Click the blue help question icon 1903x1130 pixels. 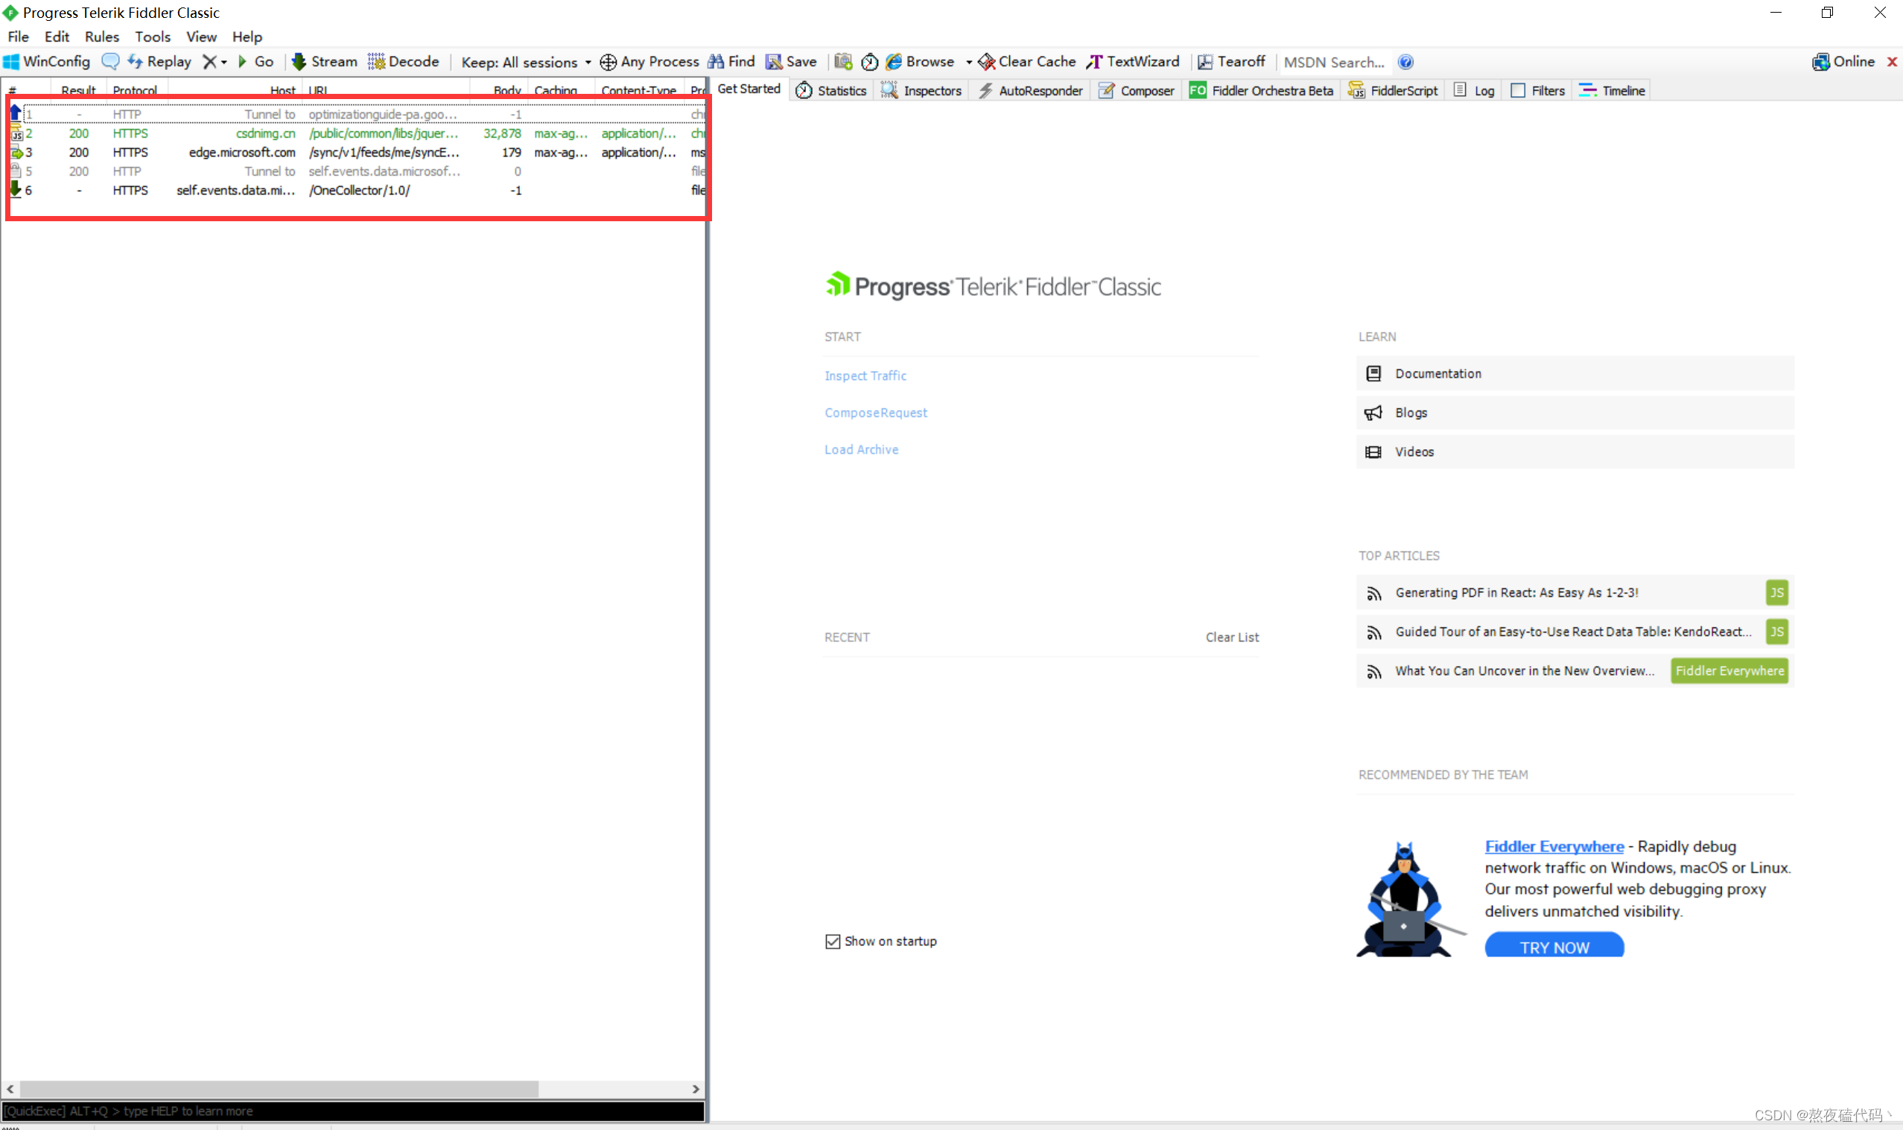click(x=1406, y=63)
